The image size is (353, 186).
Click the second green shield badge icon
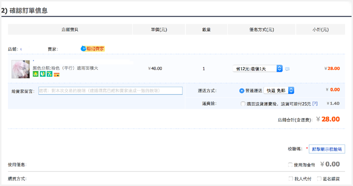coord(42,74)
